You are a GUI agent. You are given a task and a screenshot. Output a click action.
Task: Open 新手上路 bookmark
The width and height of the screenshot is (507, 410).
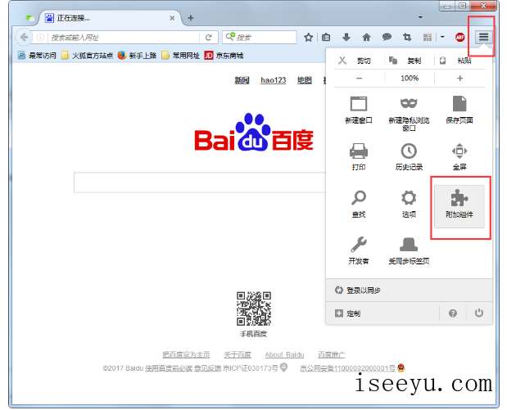[137, 56]
